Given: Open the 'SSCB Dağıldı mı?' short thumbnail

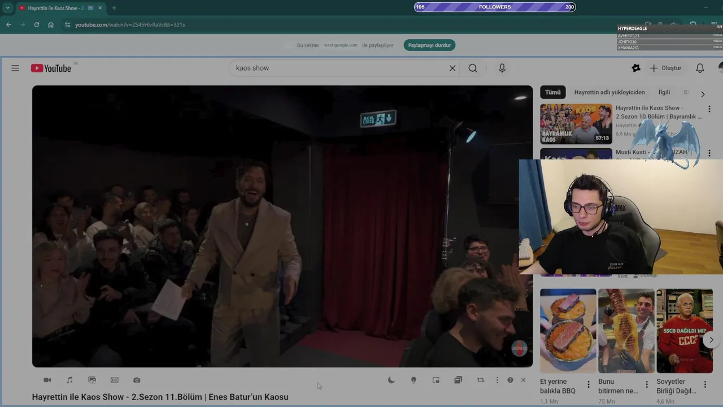Looking at the screenshot, I should point(685,331).
